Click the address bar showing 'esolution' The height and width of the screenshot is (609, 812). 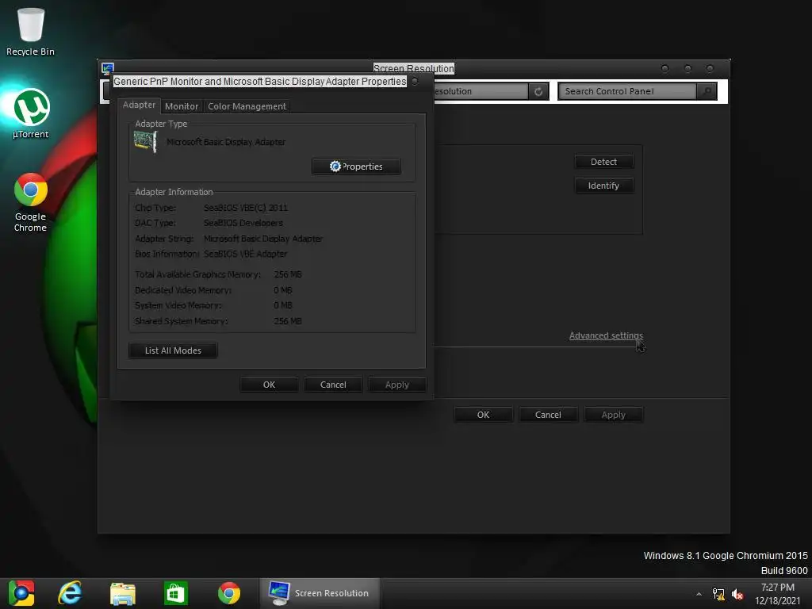pyautogui.click(x=481, y=91)
